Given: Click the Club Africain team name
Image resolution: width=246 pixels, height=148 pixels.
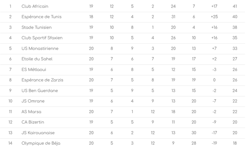Looking at the screenshot, I should [35, 6].
